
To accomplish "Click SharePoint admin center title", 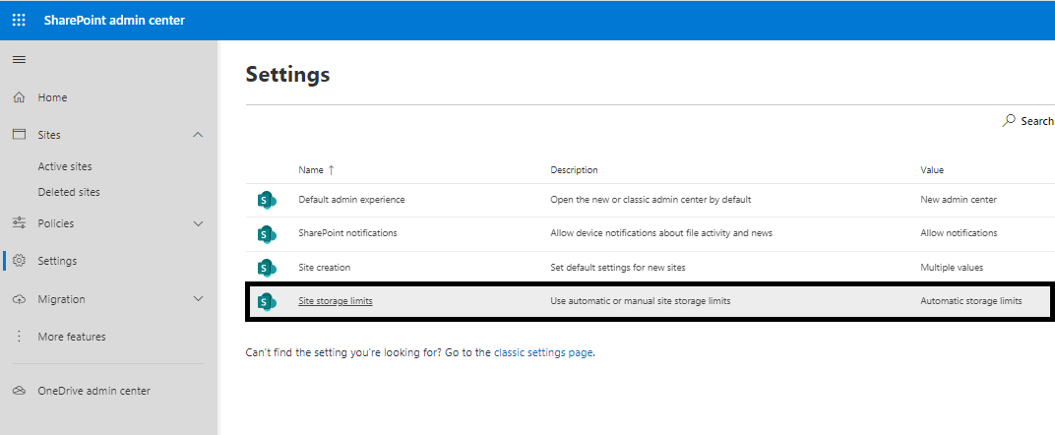I will (x=114, y=20).
